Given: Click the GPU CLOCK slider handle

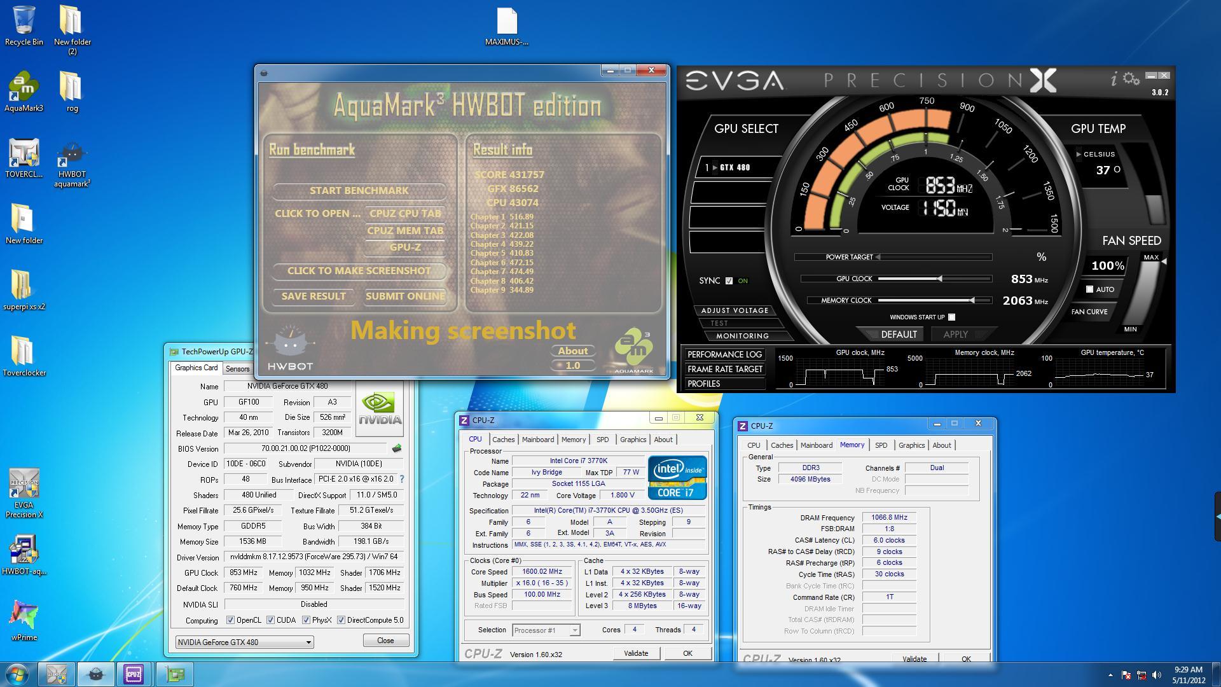Looking at the screenshot, I should tap(939, 279).
